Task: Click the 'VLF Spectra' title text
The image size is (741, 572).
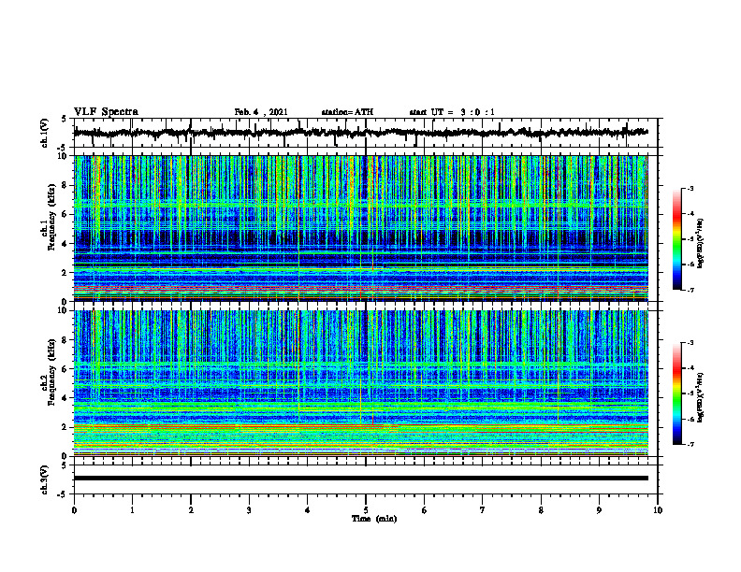Action: coord(106,112)
